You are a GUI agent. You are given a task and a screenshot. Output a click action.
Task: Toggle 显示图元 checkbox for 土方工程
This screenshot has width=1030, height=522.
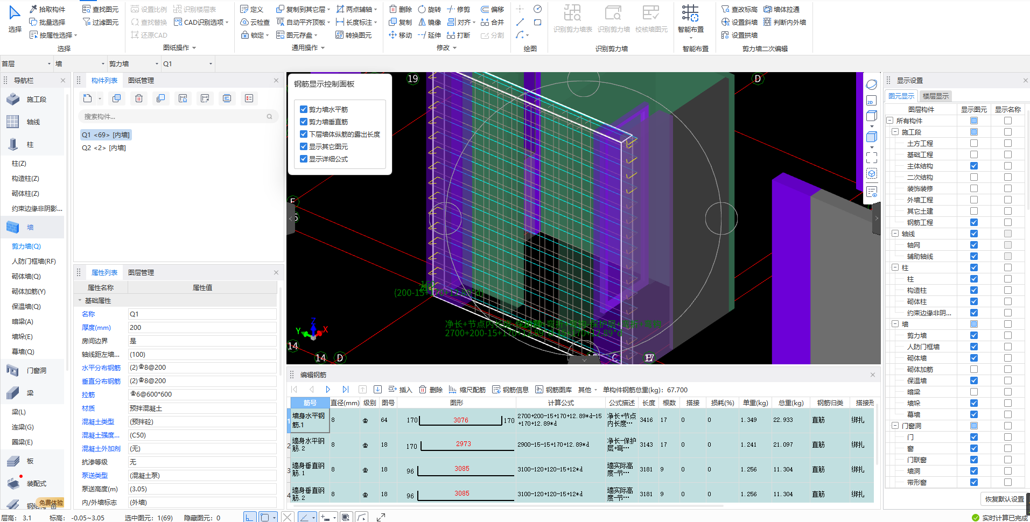point(973,143)
